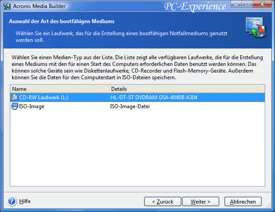Click the Acronis Media Builder title bar icon
Viewport: 275px width, 212px height.
coord(7,6)
